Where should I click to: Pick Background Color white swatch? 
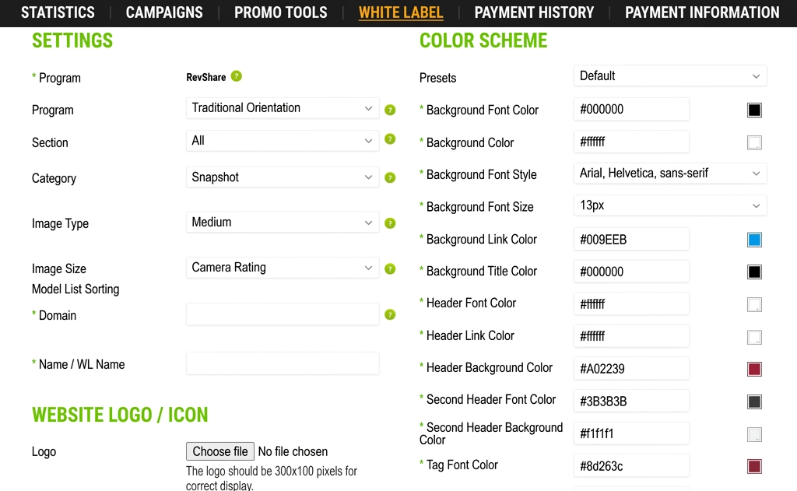(x=754, y=142)
